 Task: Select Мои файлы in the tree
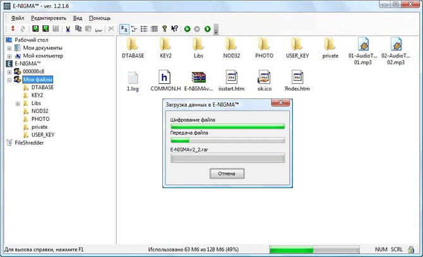click(x=37, y=80)
